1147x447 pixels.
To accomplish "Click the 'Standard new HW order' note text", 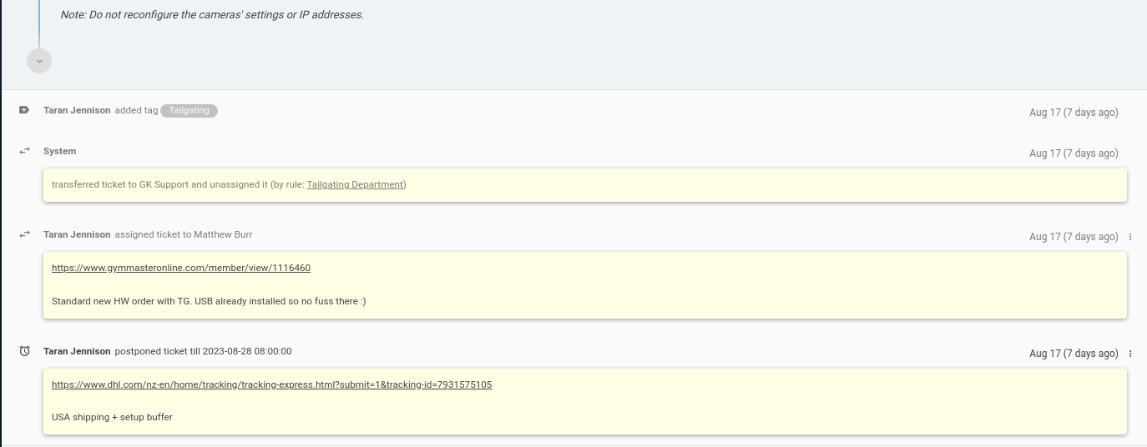I will click(x=209, y=301).
